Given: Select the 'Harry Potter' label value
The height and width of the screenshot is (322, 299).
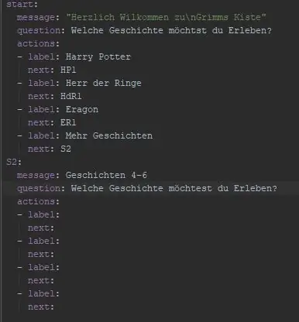Looking at the screenshot, I should 98,57.
